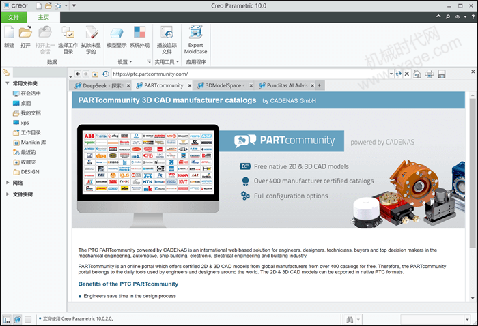Open the learning connector cap icon
The width and height of the screenshot is (478, 326).
(x=458, y=17)
